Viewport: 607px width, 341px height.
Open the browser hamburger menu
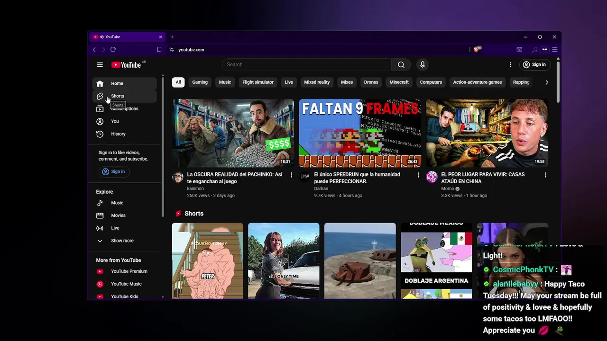(x=554, y=50)
